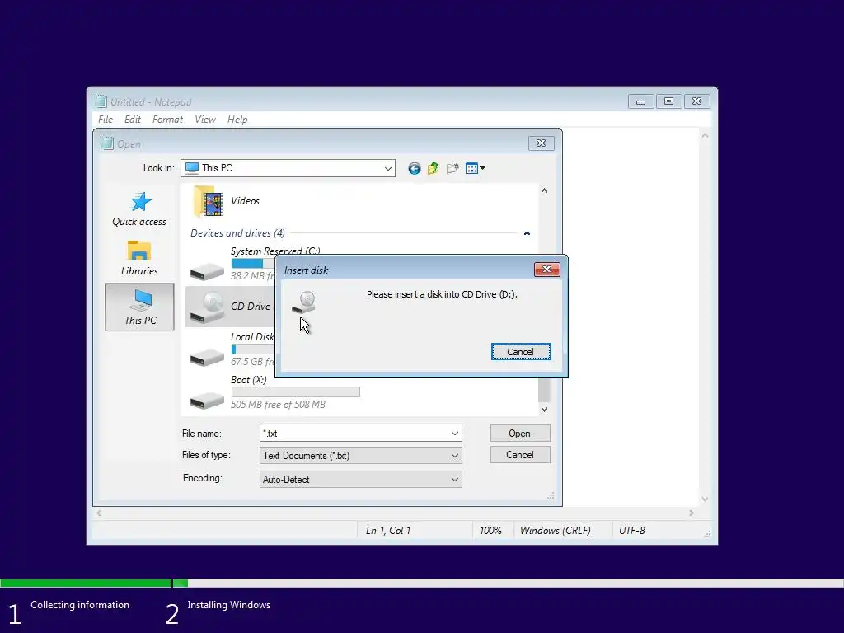844x633 pixels.
Task: Click Notepad horizontal scrollbar left arrow
Action: 99,513
